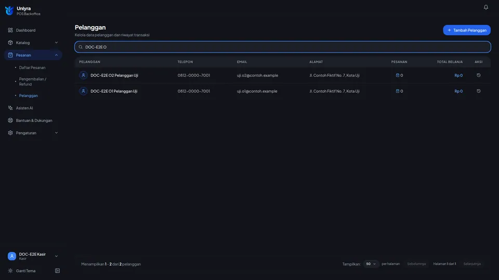
Task: Click Rp 0 total for O1 row
Action: click(x=458, y=91)
